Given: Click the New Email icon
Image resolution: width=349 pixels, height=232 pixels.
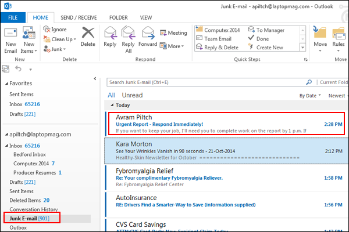Looking at the screenshot, I should [10, 40].
